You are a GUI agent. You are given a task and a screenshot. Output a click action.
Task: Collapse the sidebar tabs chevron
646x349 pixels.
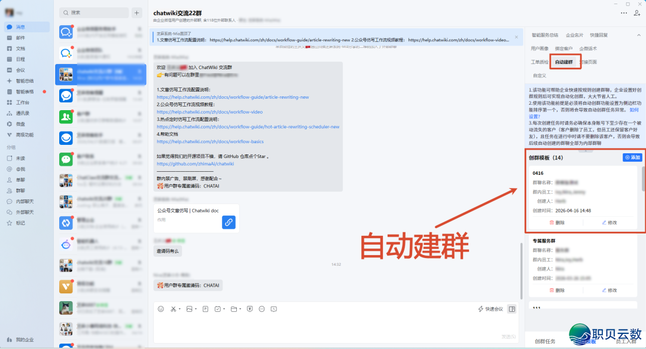pyautogui.click(x=639, y=35)
